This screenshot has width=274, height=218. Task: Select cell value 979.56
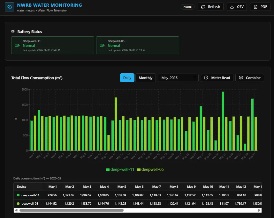[x=52, y=195]
